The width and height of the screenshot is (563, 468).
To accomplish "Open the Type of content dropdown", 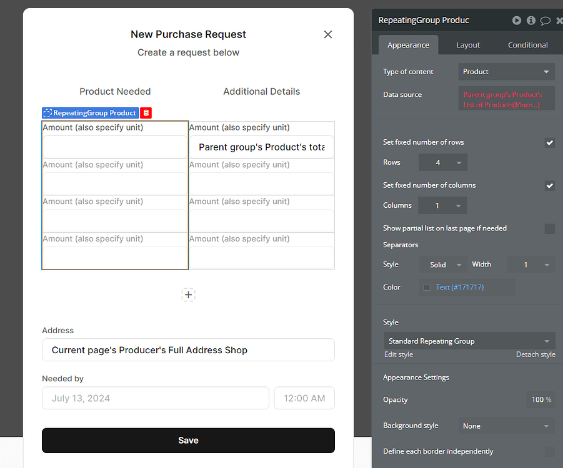I will tap(506, 71).
